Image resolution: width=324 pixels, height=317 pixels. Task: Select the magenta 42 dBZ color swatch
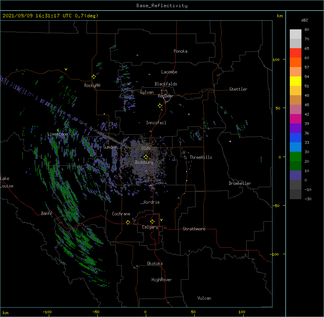[x=295, y=119]
